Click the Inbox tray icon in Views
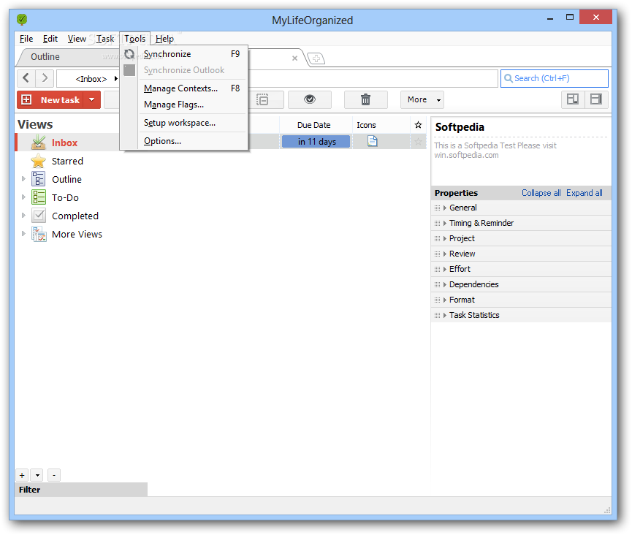 pyautogui.click(x=38, y=143)
